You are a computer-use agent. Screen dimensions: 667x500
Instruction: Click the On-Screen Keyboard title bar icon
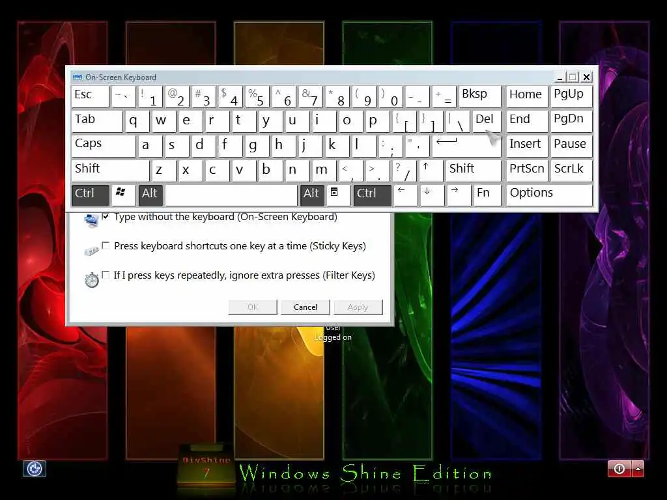tap(78, 77)
